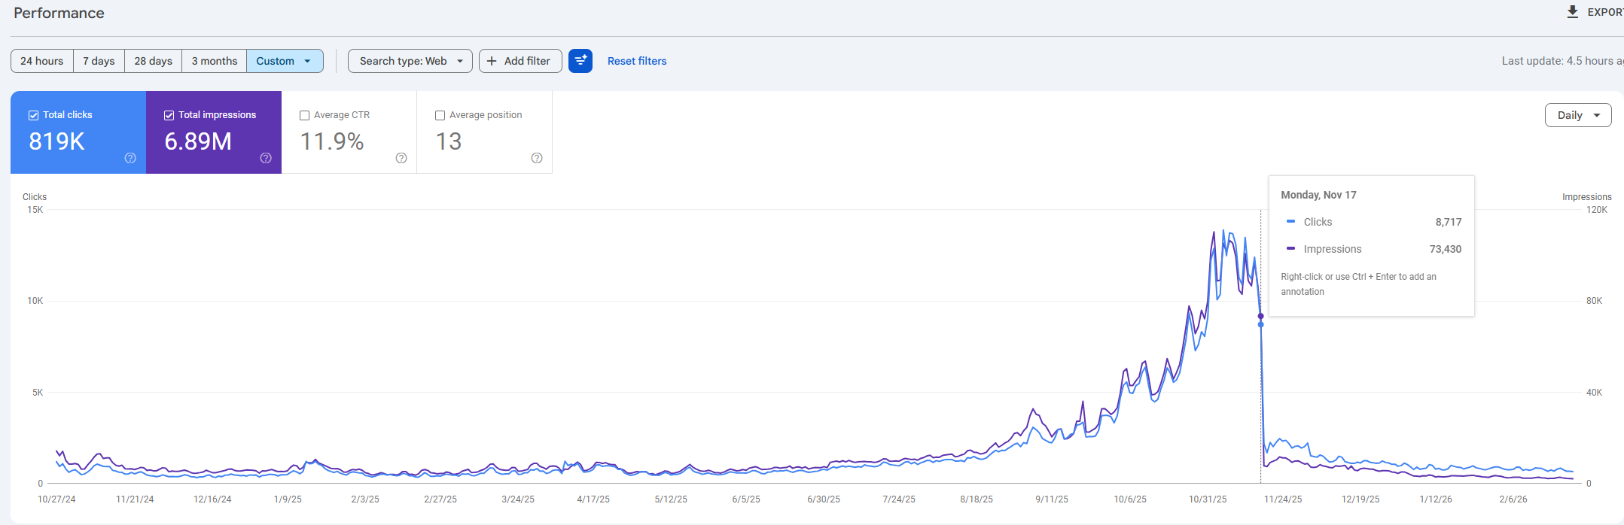1624x525 pixels.
Task: Enable the Average position checkbox
Action: (440, 115)
